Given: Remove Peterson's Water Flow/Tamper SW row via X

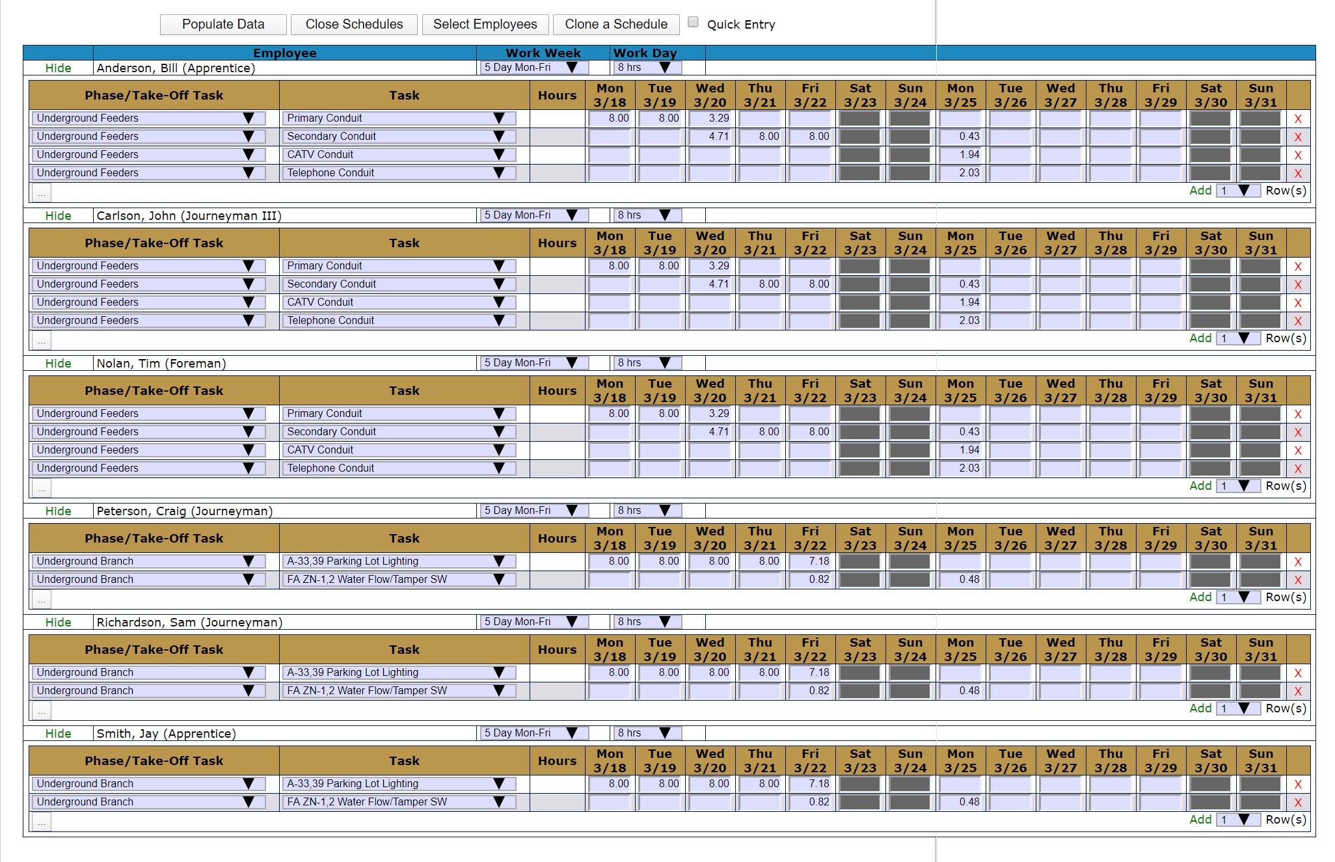Looking at the screenshot, I should click(1298, 580).
